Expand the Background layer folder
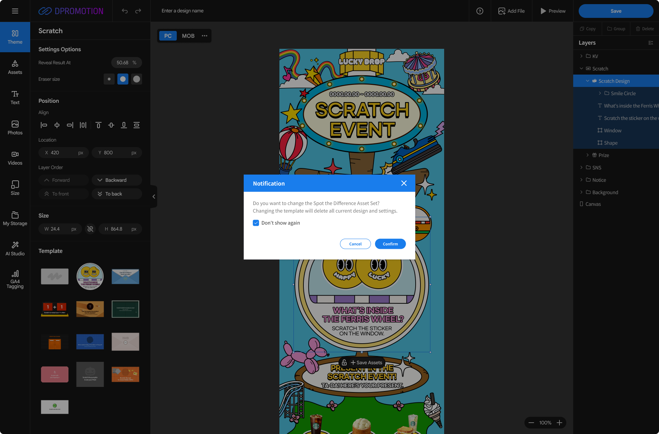Viewport: 659px width, 434px height. point(581,192)
